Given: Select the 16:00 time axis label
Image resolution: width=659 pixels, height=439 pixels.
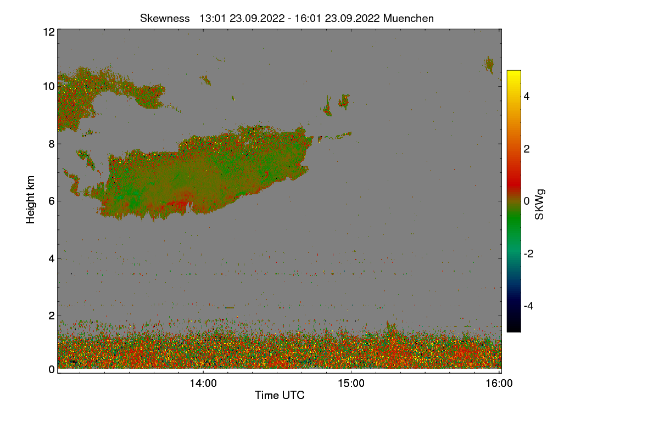Looking at the screenshot, I should 499,384.
